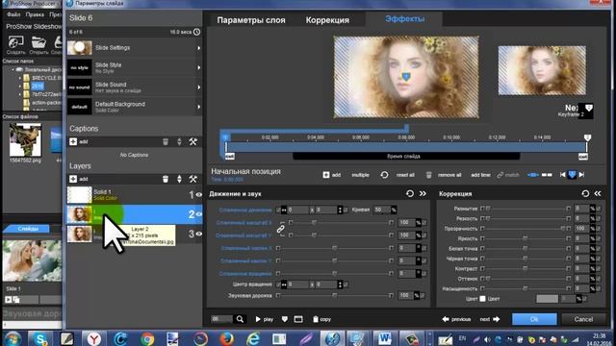Go to previous keyframe arrow icon
The width and height of the screenshot is (616, 346).
pyautogui.click(x=562, y=175)
